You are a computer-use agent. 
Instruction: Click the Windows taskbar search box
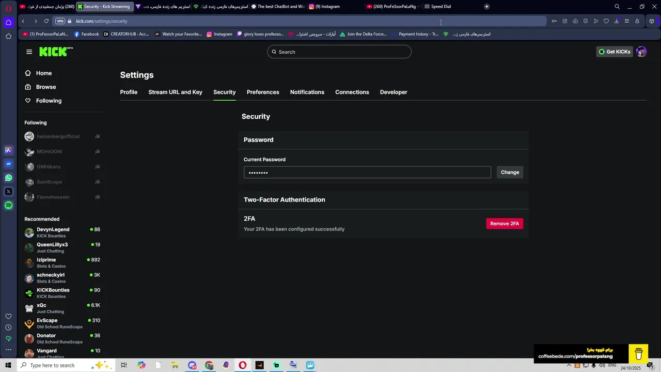[x=65, y=365]
